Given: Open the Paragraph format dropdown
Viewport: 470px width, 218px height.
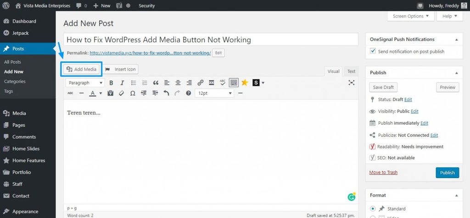Looking at the screenshot, I should 85,83.
